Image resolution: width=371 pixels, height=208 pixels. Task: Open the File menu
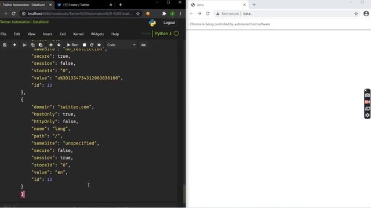(x=3, y=34)
